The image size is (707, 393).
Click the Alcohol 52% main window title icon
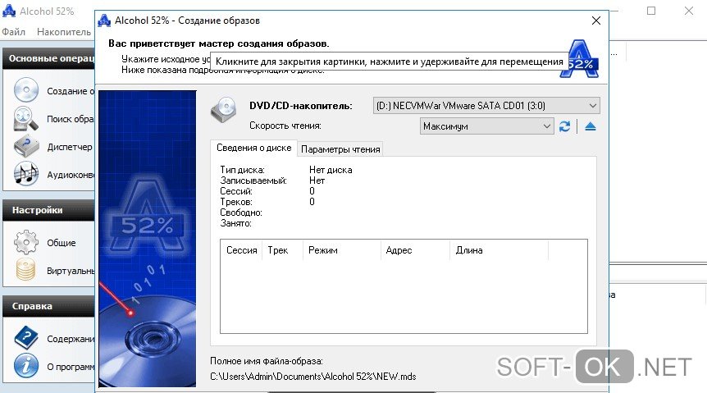pyautogui.click(x=9, y=11)
